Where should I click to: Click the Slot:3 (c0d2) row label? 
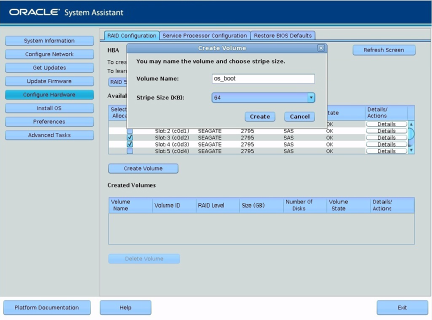(172, 137)
